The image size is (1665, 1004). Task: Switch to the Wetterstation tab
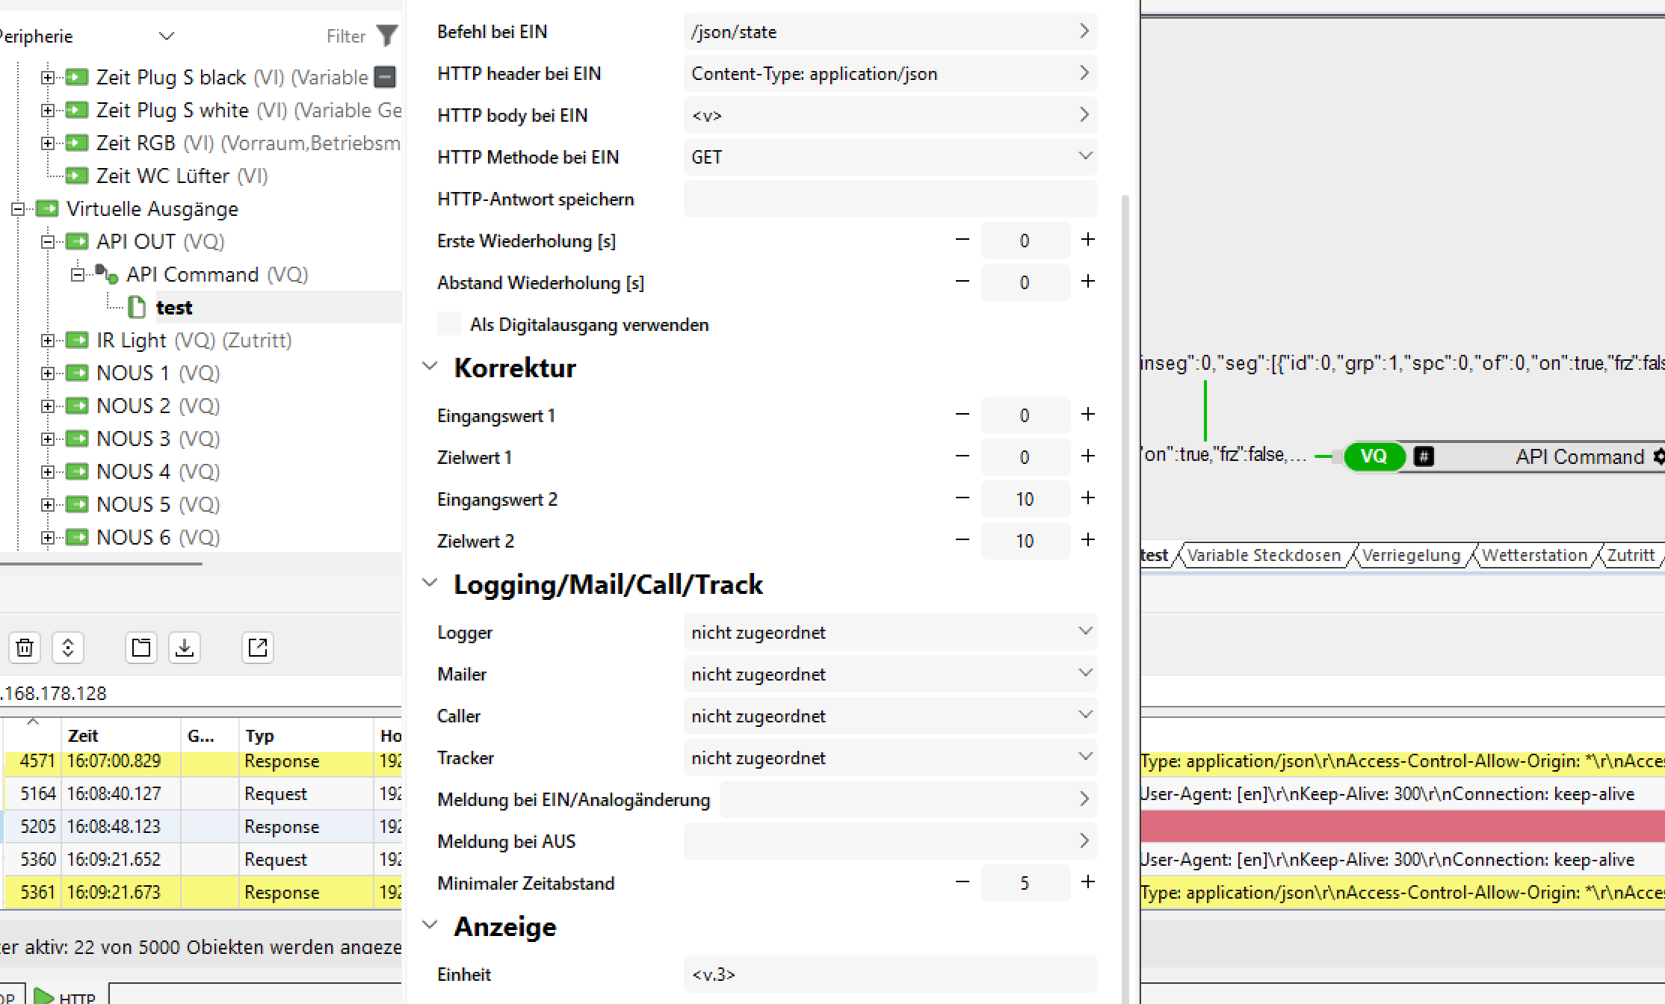[1535, 555]
